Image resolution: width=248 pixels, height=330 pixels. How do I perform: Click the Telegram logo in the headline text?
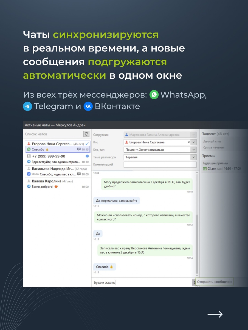(x=28, y=106)
